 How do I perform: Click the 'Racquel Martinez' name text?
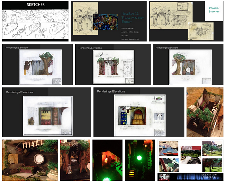[127, 28]
